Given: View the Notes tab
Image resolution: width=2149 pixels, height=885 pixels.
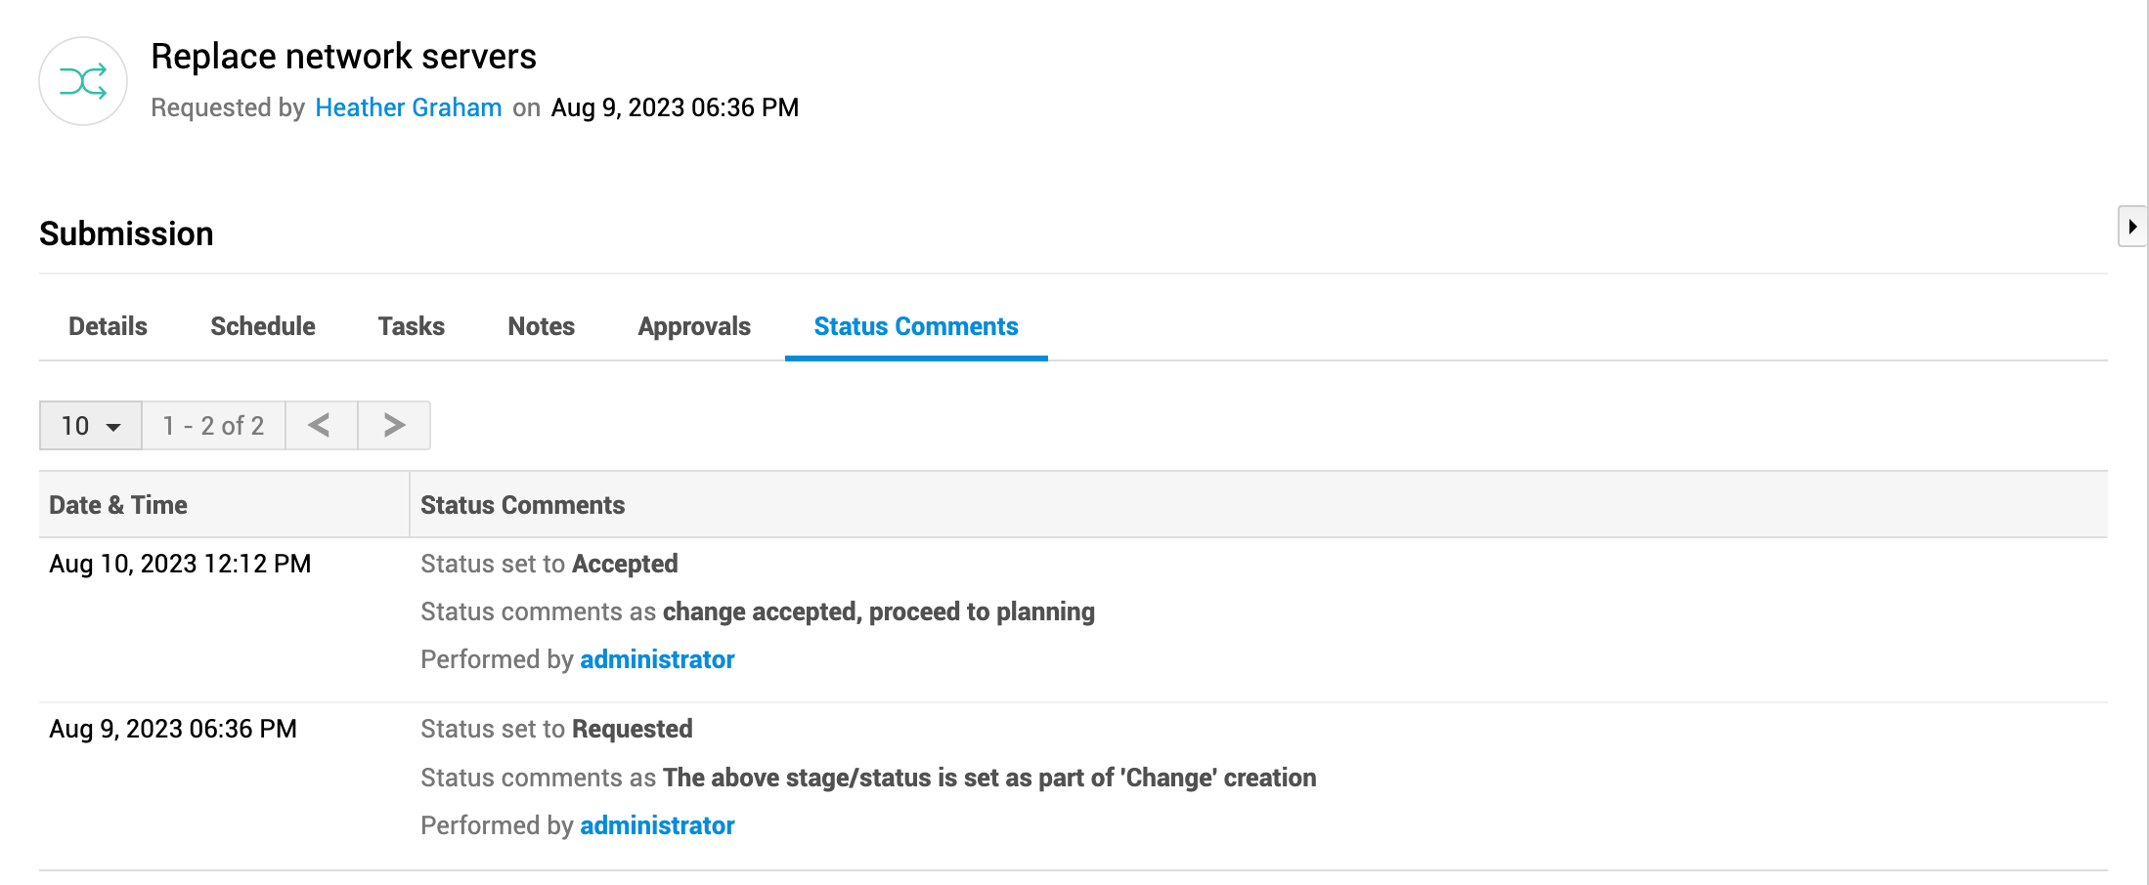Looking at the screenshot, I should [x=541, y=326].
